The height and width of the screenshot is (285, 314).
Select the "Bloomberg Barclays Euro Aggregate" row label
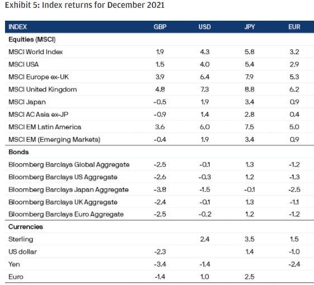pos(66,214)
